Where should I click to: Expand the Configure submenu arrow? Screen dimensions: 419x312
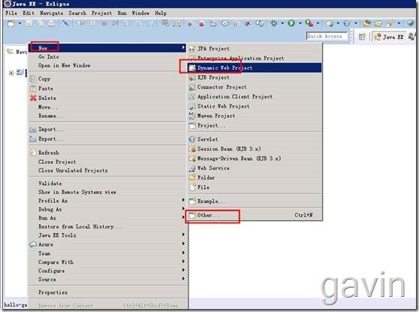pyautogui.click(x=183, y=270)
